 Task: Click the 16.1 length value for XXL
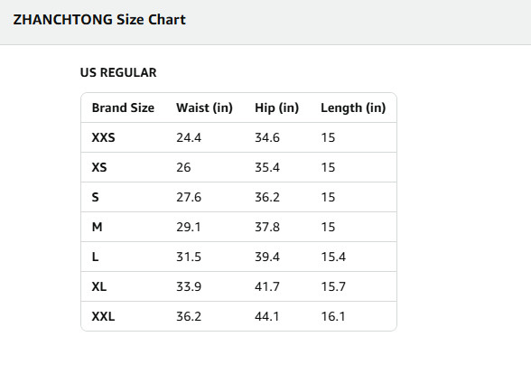click(333, 316)
